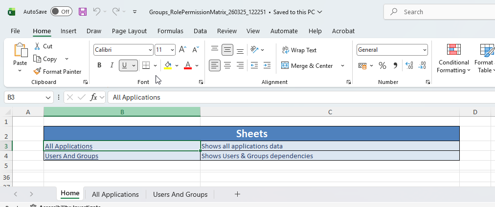
Task: Open the Merge & Center dropdown arrow
Action: (x=342, y=65)
